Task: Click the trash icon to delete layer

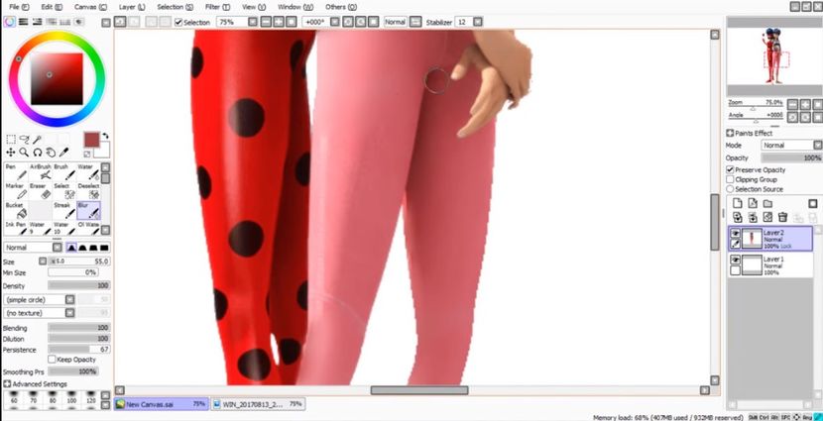Action: (x=782, y=217)
